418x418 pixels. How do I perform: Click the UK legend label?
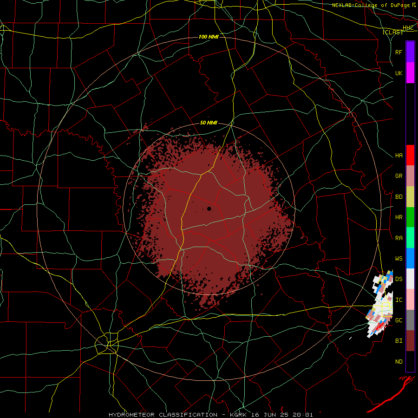coord(399,73)
